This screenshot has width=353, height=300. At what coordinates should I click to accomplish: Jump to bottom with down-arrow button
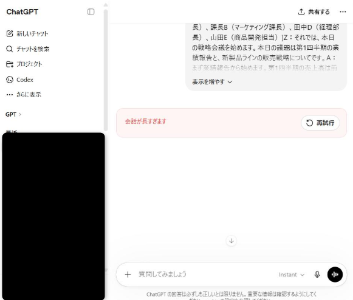click(x=231, y=241)
